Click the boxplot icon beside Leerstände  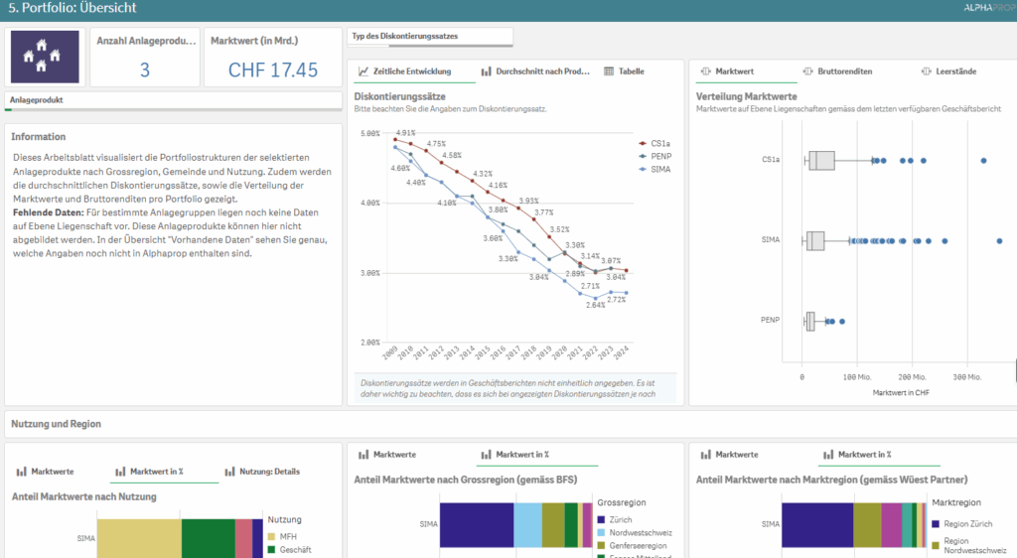(927, 72)
